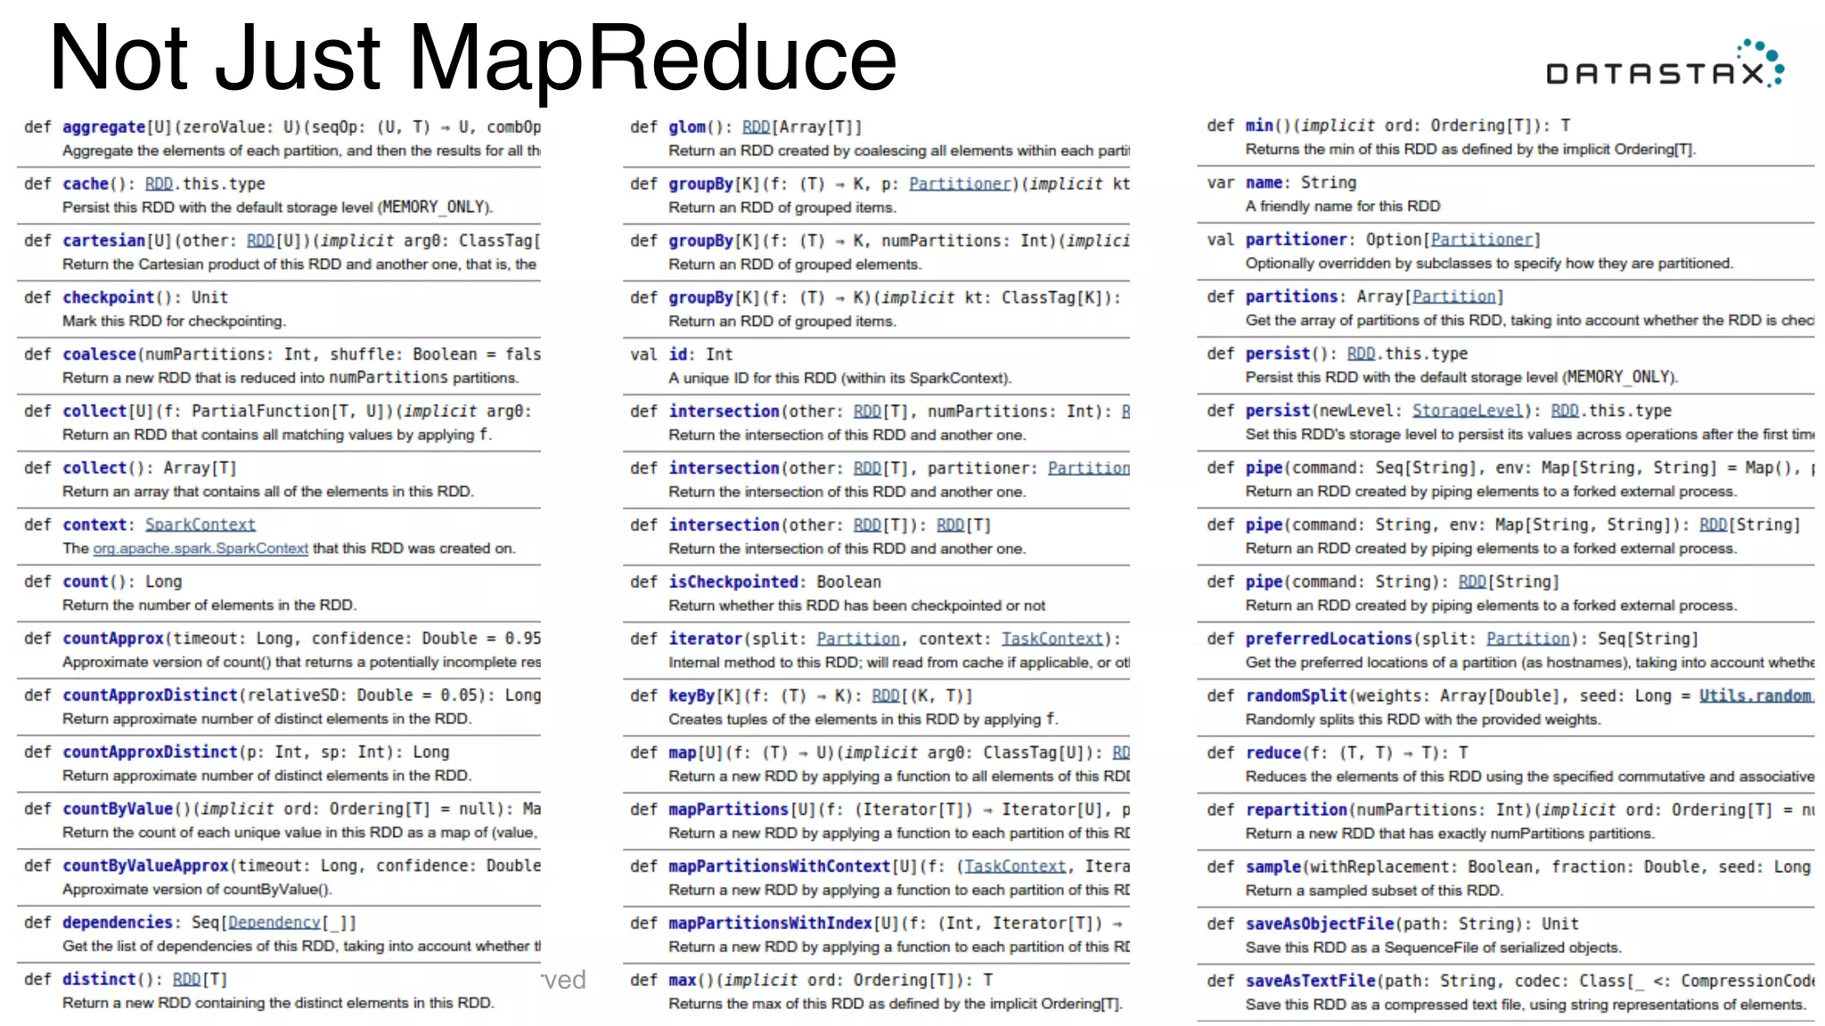The height and width of the screenshot is (1026, 1825).
Task: Follow the Utils.random link
Action: point(1755,696)
